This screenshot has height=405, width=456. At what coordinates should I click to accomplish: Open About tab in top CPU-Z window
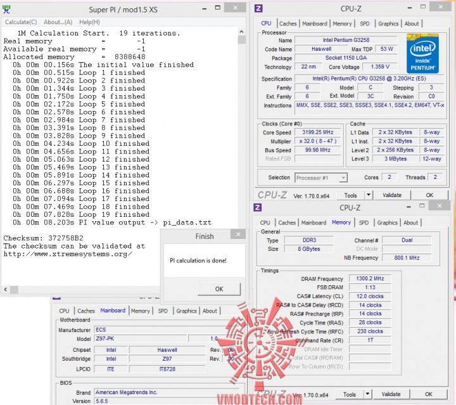pos(412,23)
